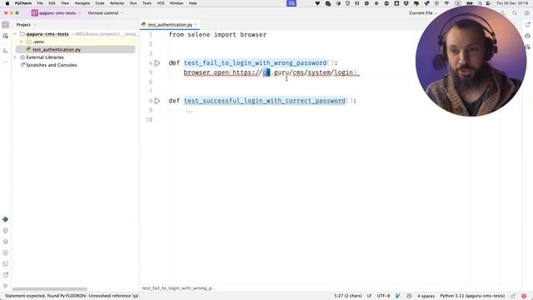Image resolution: width=533 pixels, height=300 pixels.
Task: Click the date and time in menu bar
Action: (x=512, y=3)
